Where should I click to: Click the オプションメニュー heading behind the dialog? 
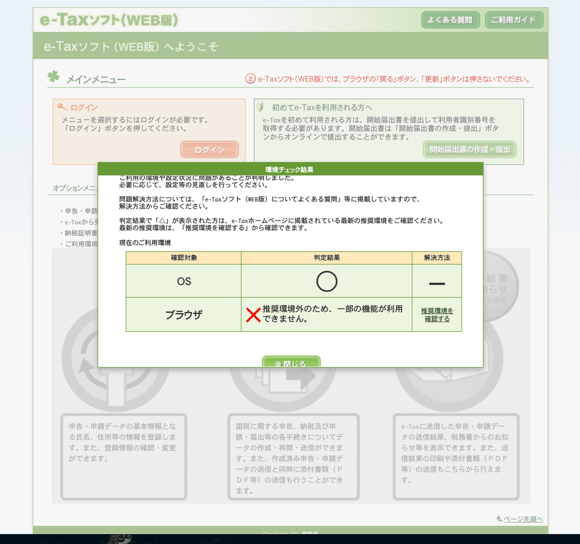(75, 188)
